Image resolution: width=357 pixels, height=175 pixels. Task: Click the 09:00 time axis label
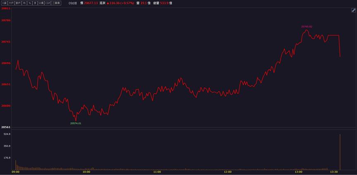pyautogui.click(x=16, y=172)
